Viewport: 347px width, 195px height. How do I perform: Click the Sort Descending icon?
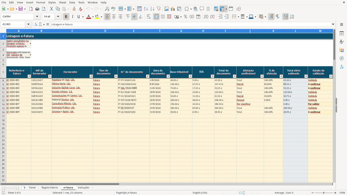[x=152, y=9]
